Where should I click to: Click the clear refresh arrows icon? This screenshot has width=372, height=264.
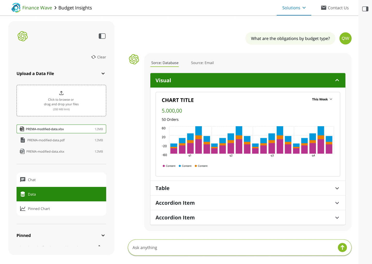click(94, 57)
